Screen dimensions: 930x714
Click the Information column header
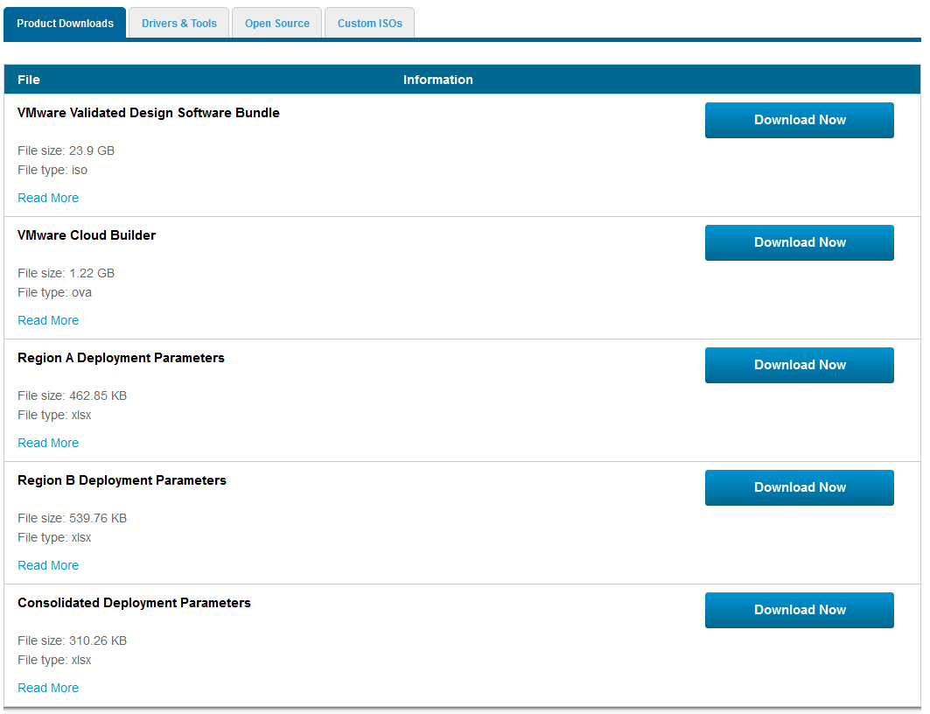[437, 80]
